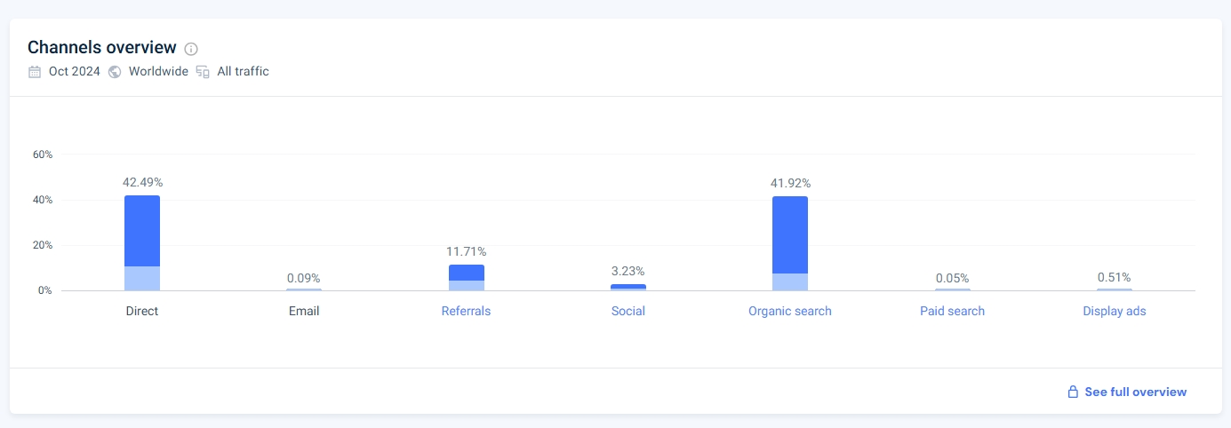The height and width of the screenshot is (428, 1231).
Task: Click the Oct 2024 date text
Action: click(75, 72)
